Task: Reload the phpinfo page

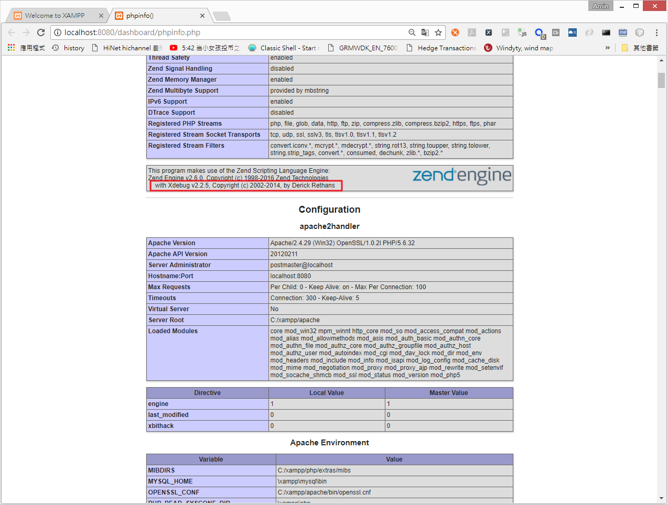Action: coord(40,32)
